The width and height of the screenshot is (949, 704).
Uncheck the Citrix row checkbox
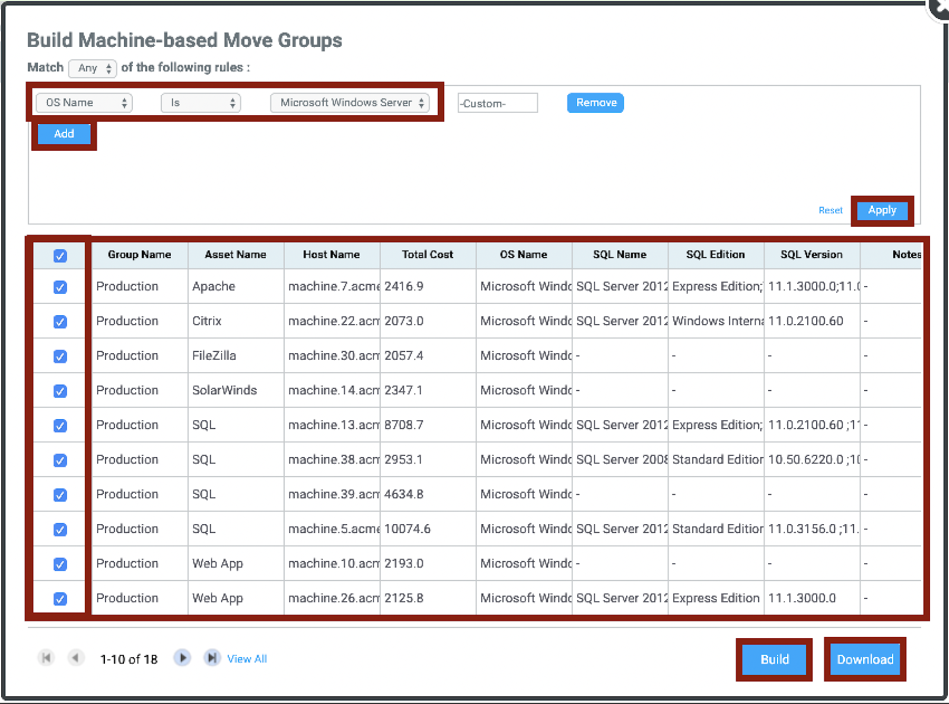(60, 322)
